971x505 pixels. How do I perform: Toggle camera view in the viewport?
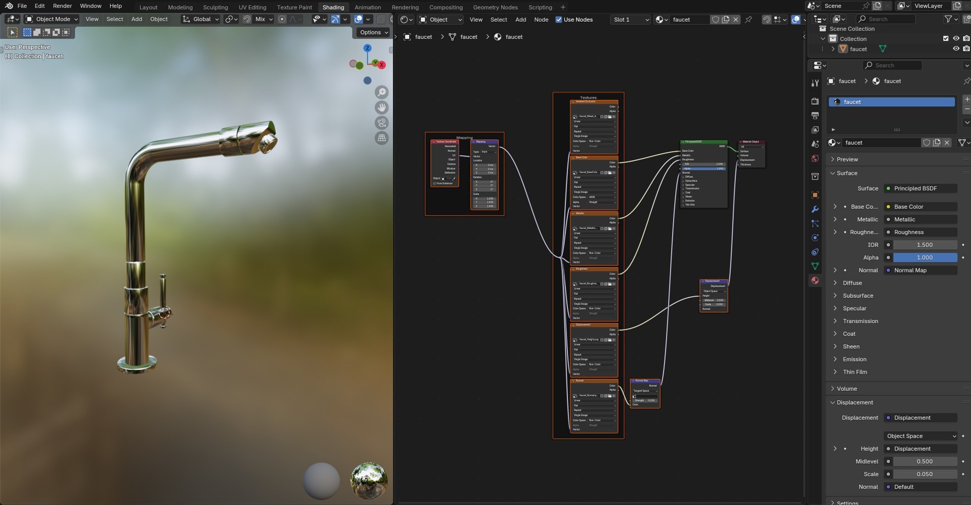pyautogui.click(x=382, y=123)
